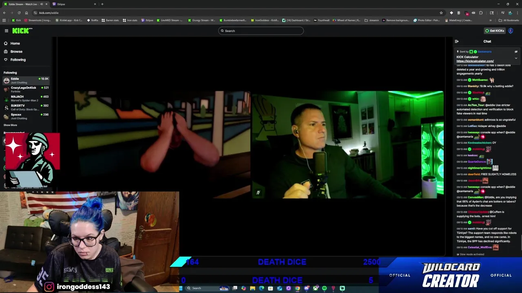This screenshot has width=522, height=293.
Task: Open the browser extensions puzzle icon
Action: (x=481, y=13)
